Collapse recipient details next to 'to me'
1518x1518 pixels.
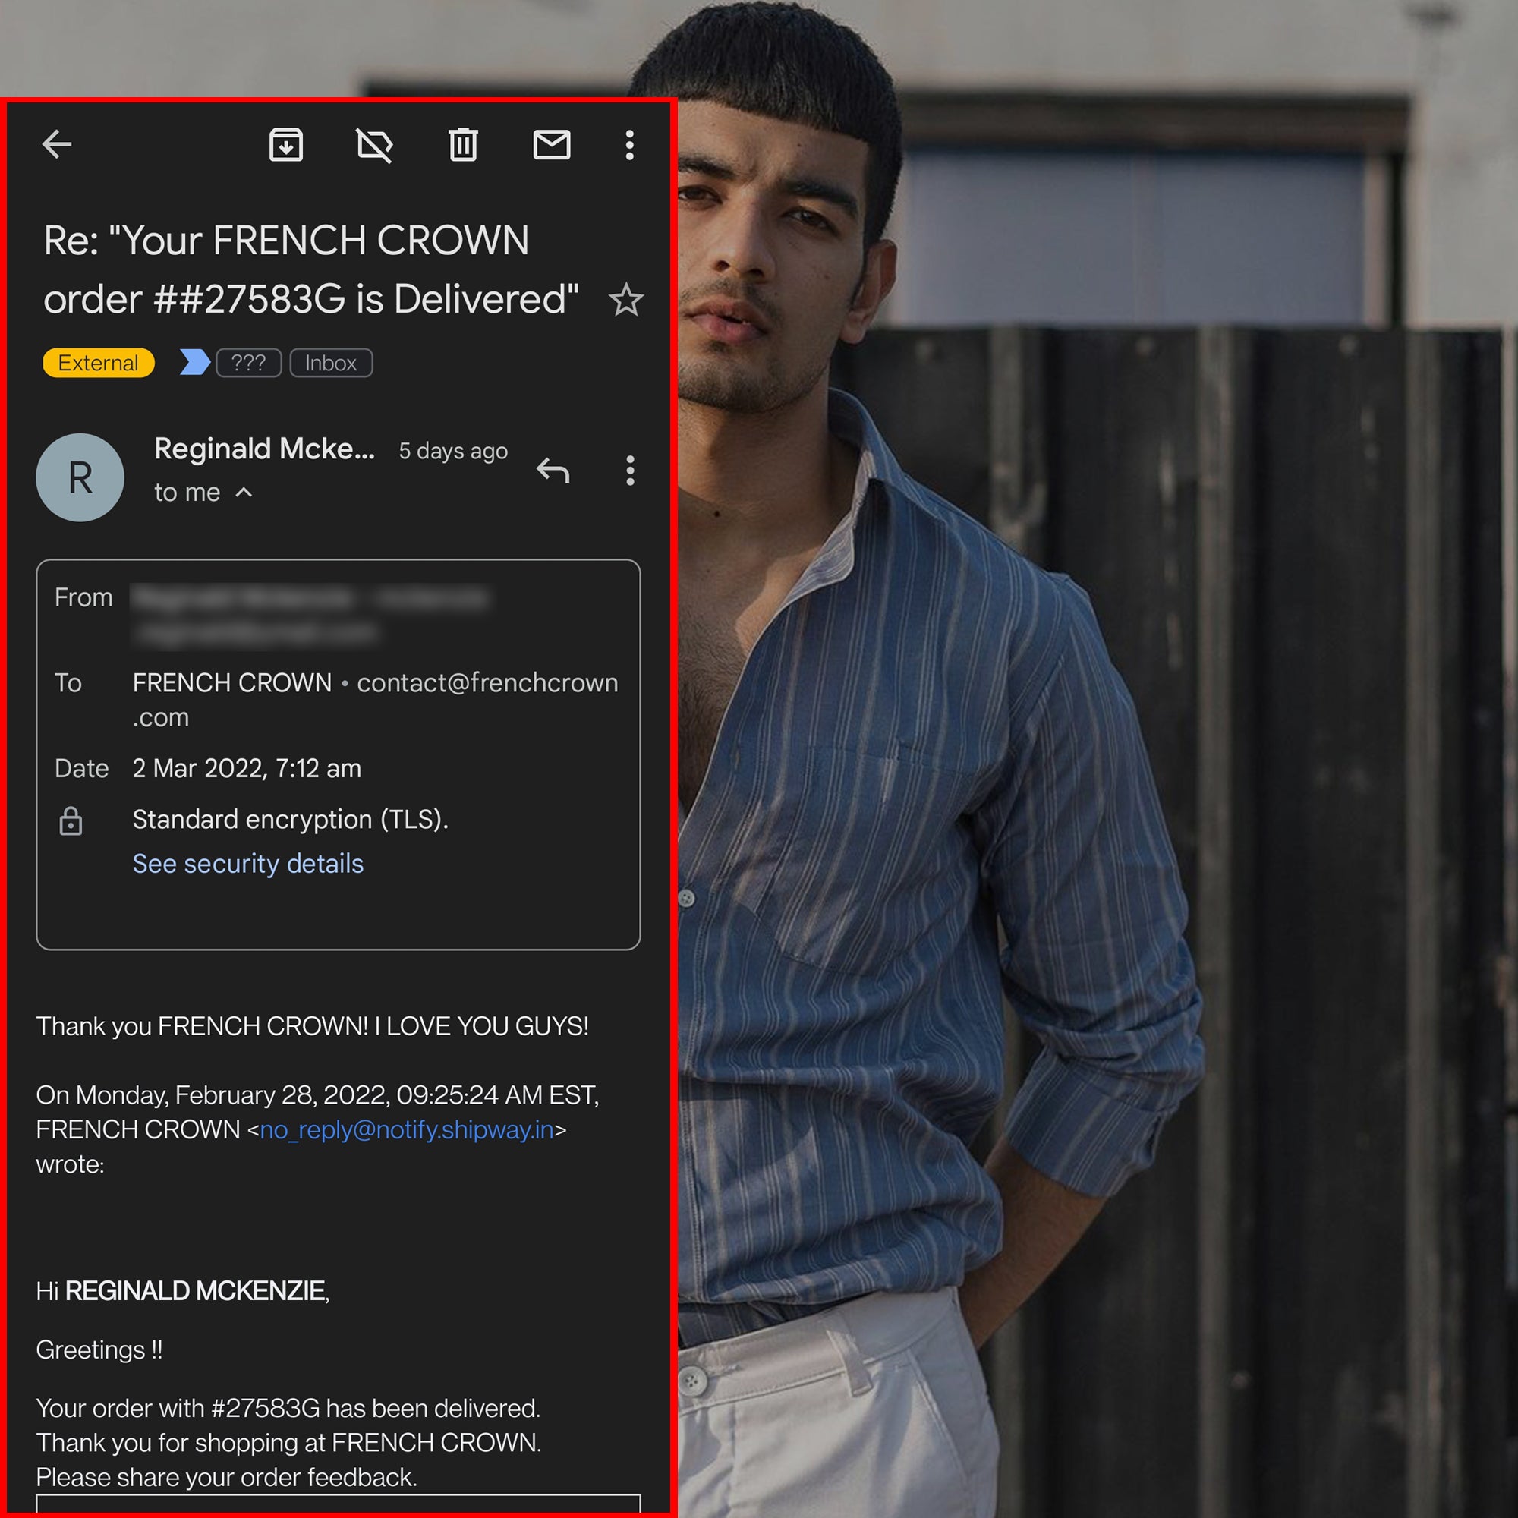pos(244,493)
